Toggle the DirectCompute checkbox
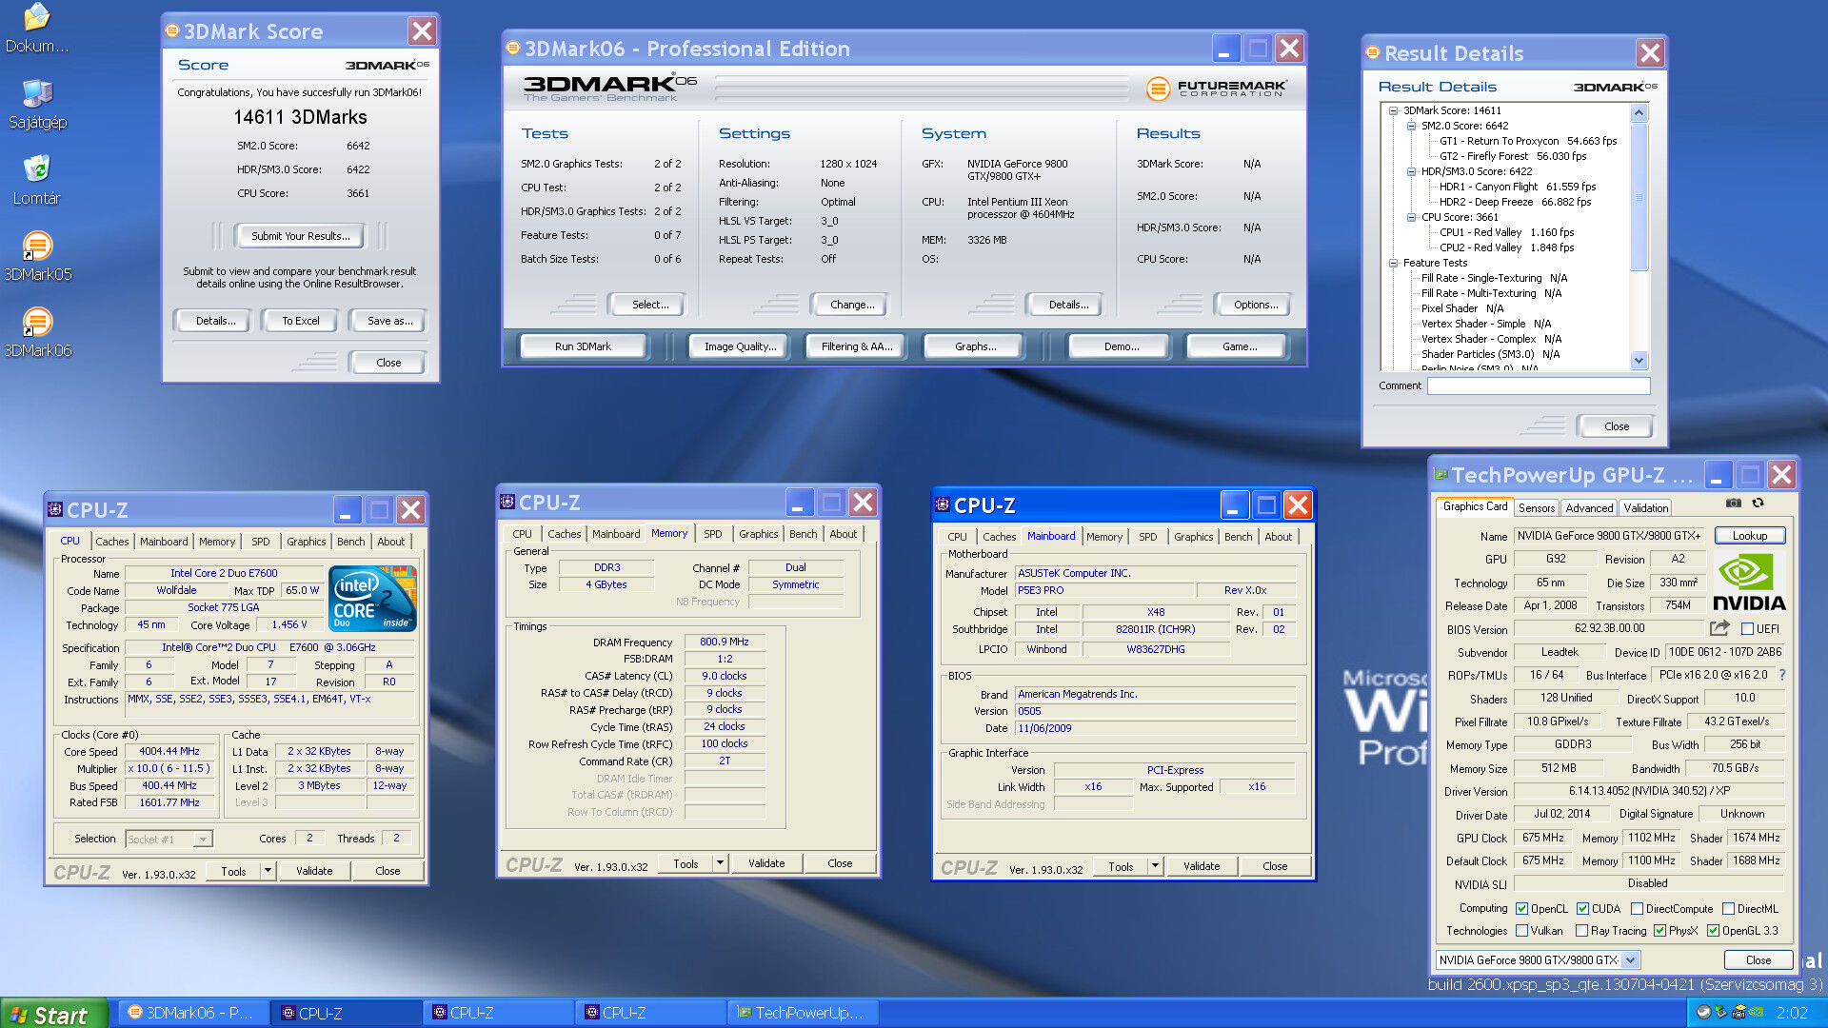This screenshot has width=1828, height=1028. click(1637, 909)
